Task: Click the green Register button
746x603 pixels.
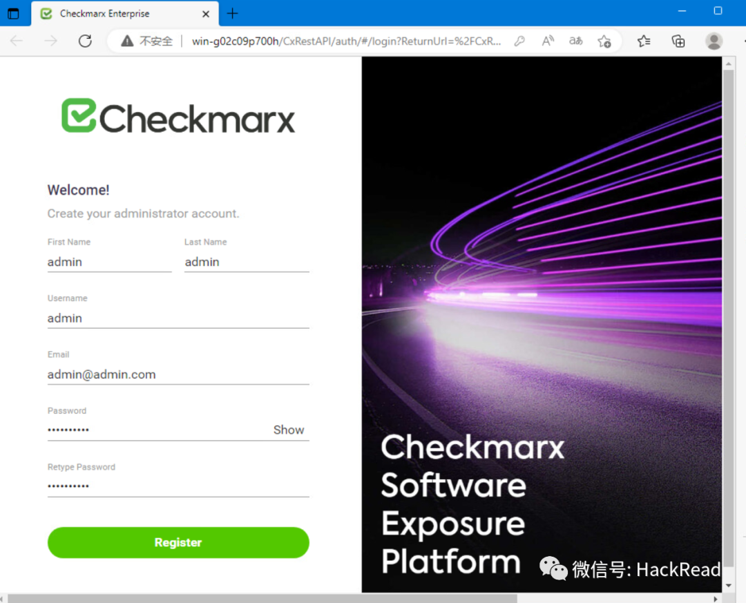Action: point(178,542)
